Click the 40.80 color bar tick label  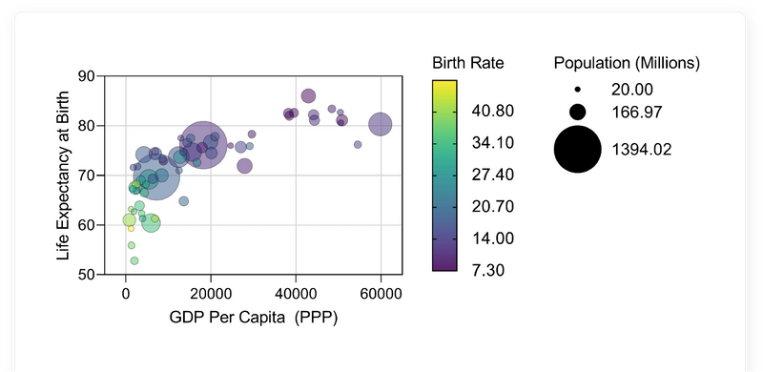coord(492,111)
